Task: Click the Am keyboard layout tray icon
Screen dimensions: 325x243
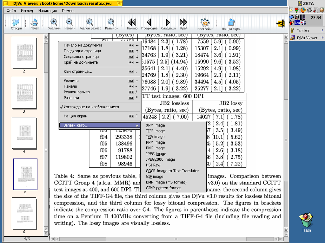Action: click(x=297, y=23)
